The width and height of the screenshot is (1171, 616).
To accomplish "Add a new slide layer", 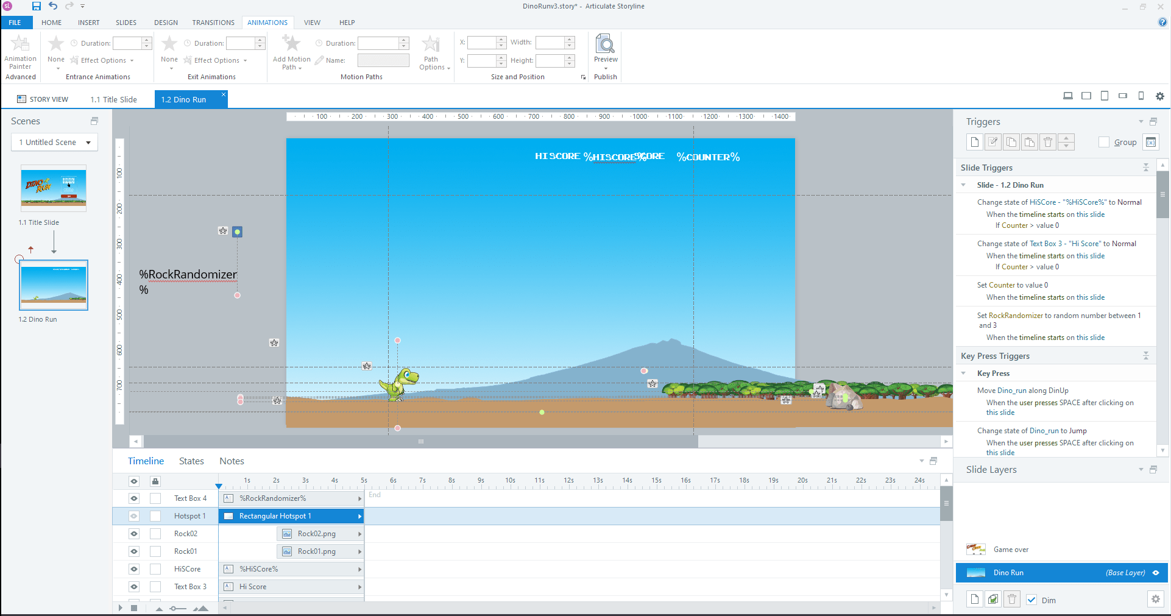I will pos(974,599).
